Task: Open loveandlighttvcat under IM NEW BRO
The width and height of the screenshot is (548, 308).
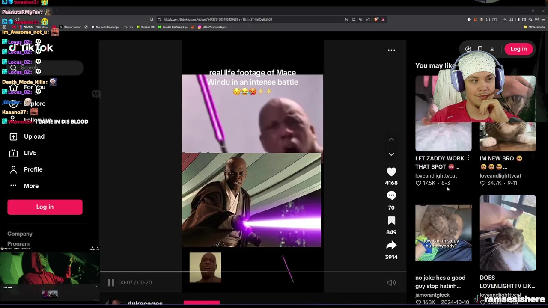Action: (500, 175)
